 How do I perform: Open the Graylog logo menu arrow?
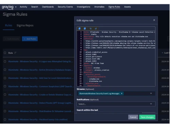tap(16, 7)
